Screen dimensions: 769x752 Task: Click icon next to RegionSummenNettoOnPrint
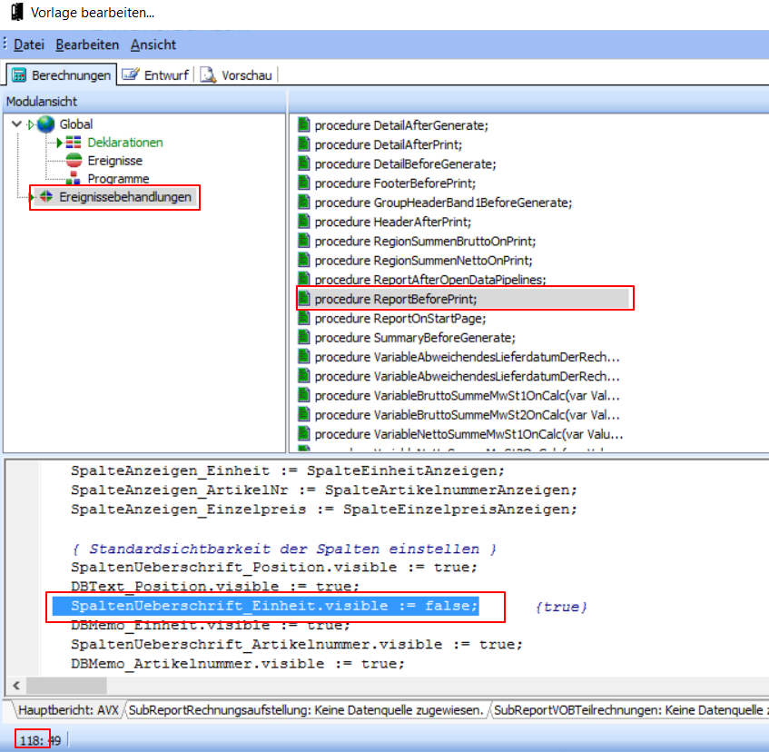tap(304, 260)
